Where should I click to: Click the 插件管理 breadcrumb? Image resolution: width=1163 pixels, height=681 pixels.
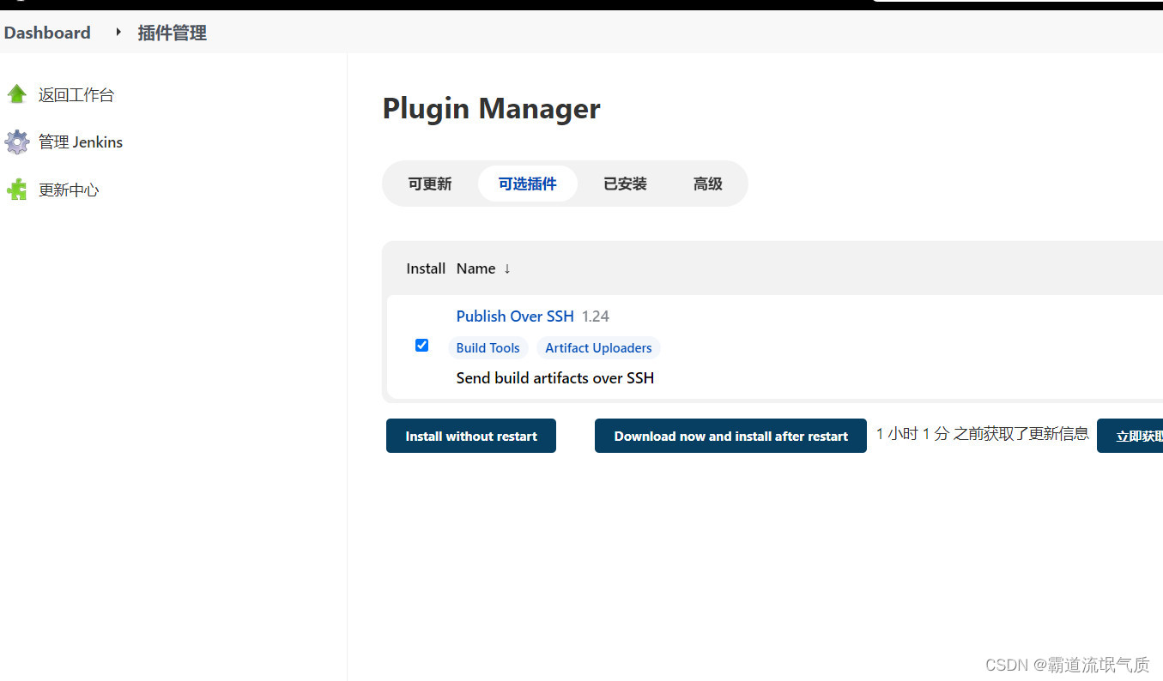tap(173, 33)
